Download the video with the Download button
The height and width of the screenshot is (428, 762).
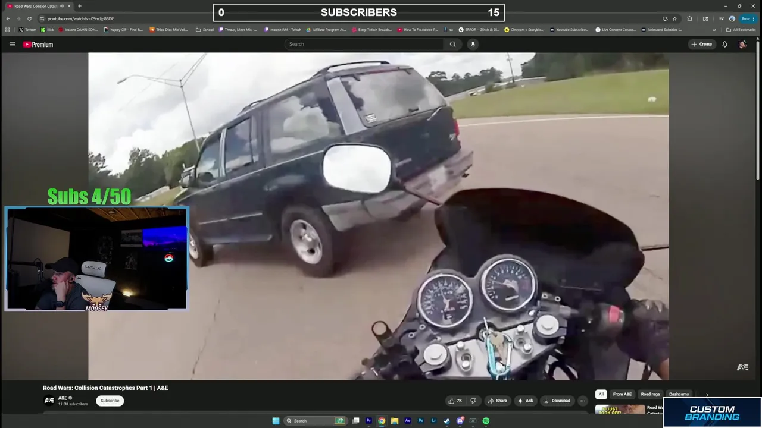click(x=557, y=401)
